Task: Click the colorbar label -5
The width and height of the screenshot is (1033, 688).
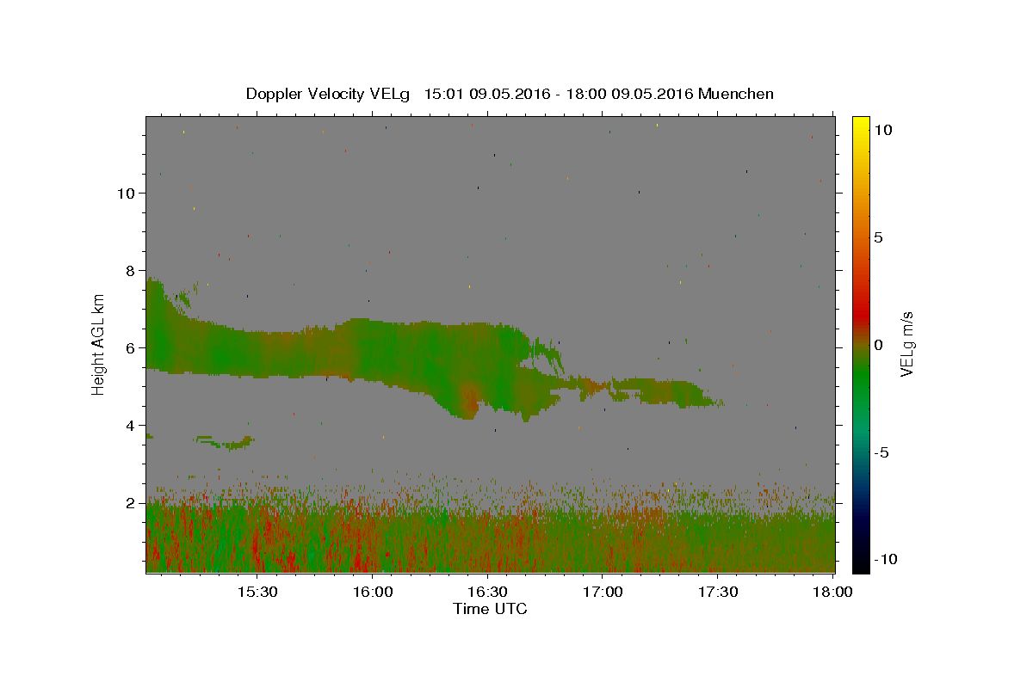Action: click(882, 452)
